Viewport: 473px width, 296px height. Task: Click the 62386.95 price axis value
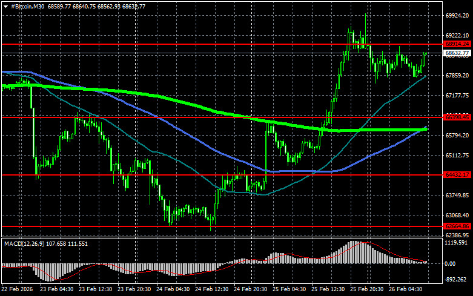click(x=457, y=235)
